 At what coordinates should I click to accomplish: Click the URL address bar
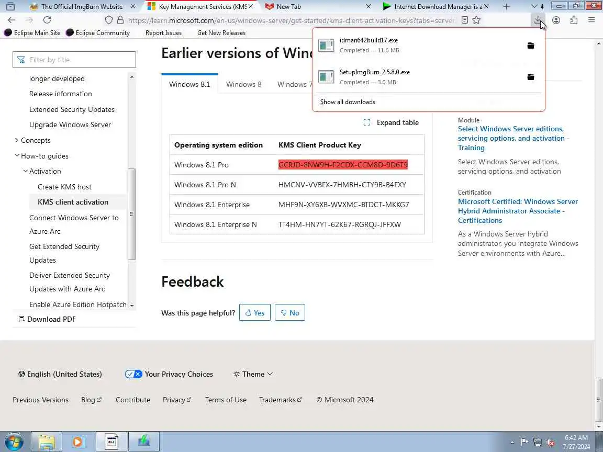(x=291, y=20)
